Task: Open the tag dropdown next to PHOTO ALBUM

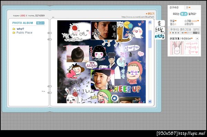Action: click(40, 23)
